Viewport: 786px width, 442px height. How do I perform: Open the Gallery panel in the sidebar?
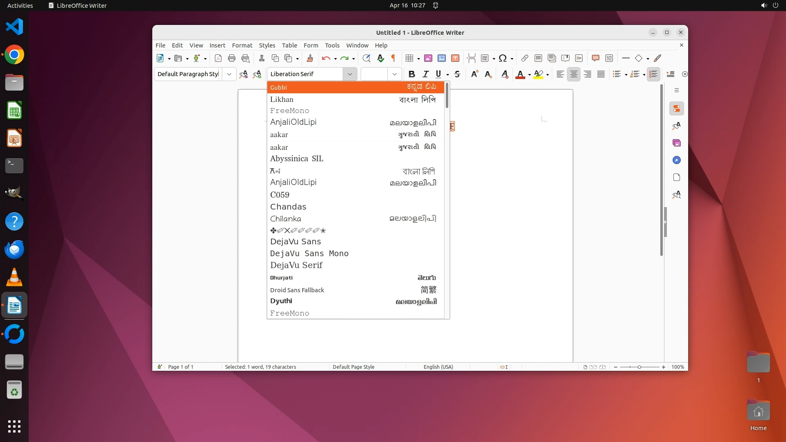pos(676,143)
